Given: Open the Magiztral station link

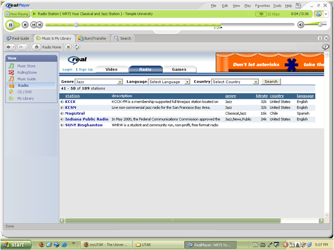Looking at the screenshot, I should 75,113.
